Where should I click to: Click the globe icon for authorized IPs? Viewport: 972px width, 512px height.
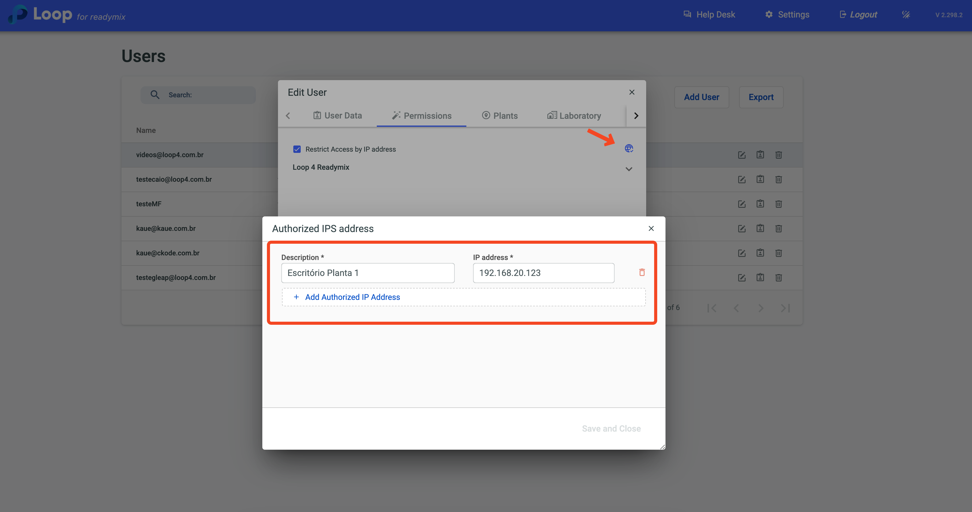pos(629,148)
